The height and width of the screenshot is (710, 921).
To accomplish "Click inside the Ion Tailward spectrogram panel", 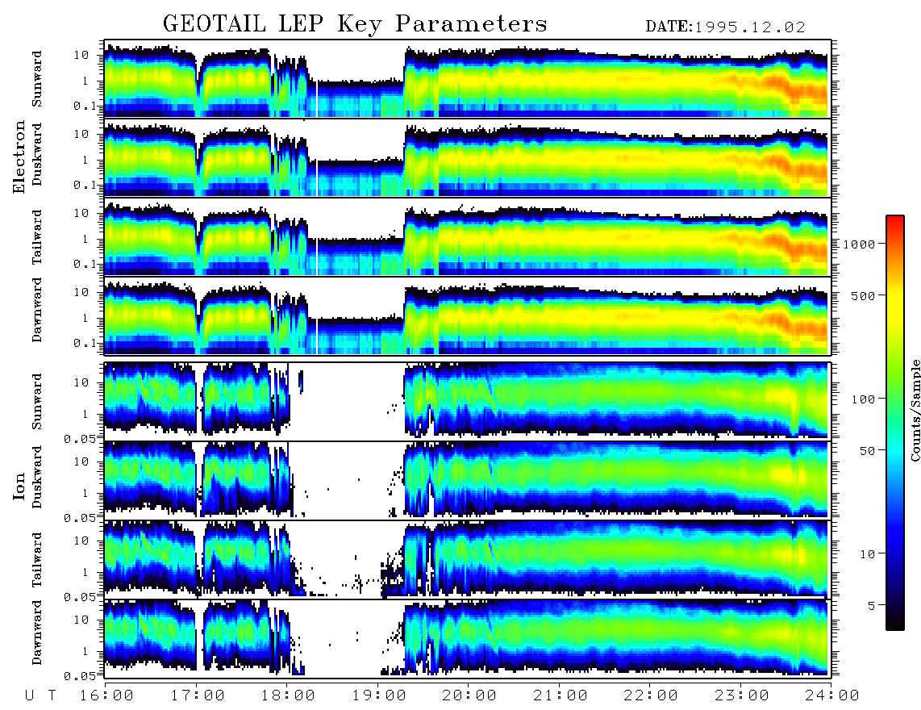I will point(468,560).
